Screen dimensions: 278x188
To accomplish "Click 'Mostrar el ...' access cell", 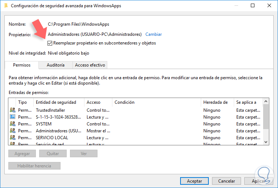I will click(98, 131).
